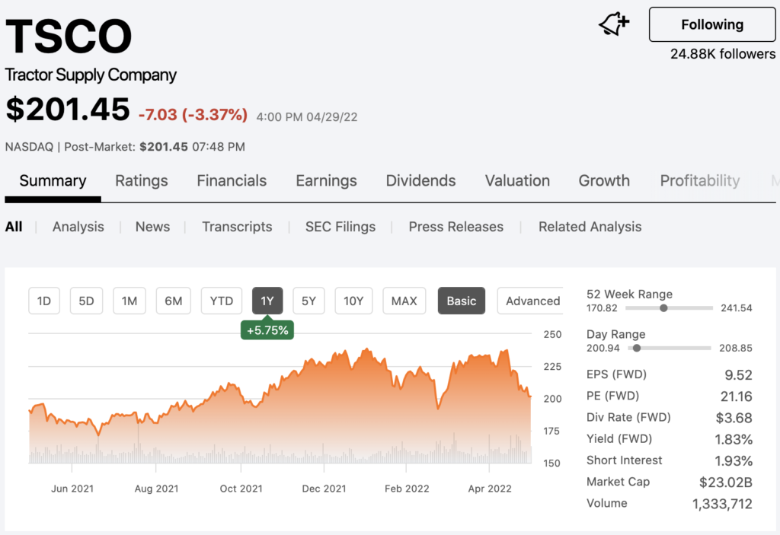
Task: Select the Valuation tab
Action: (517, 180)
